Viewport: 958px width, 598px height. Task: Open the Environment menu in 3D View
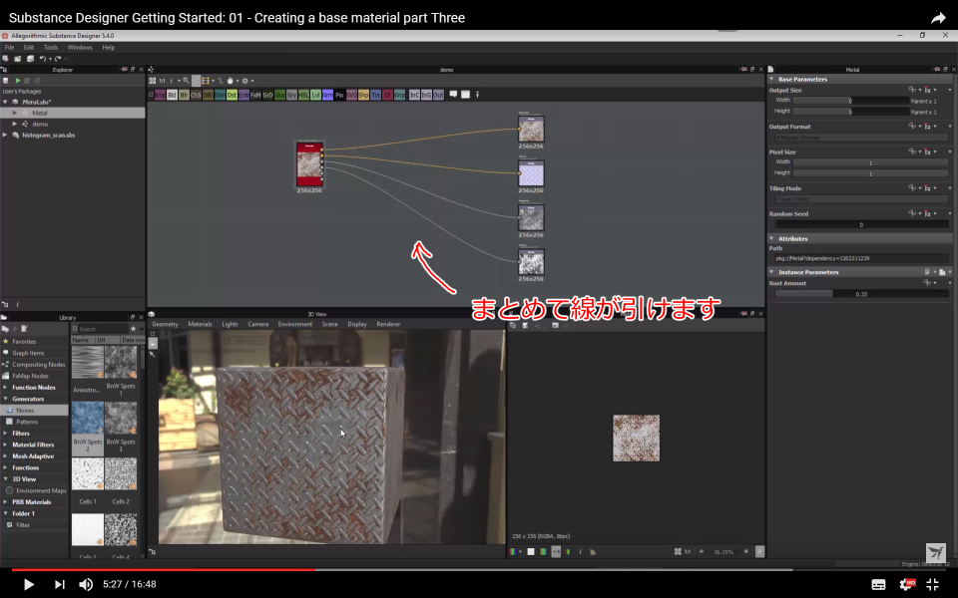[295, 324]
